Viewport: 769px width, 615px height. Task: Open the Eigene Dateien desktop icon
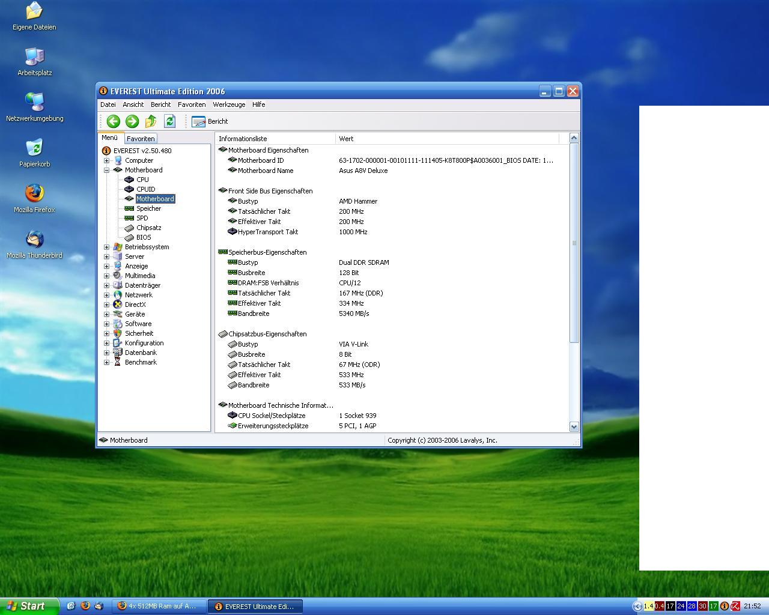coord(34,16)
